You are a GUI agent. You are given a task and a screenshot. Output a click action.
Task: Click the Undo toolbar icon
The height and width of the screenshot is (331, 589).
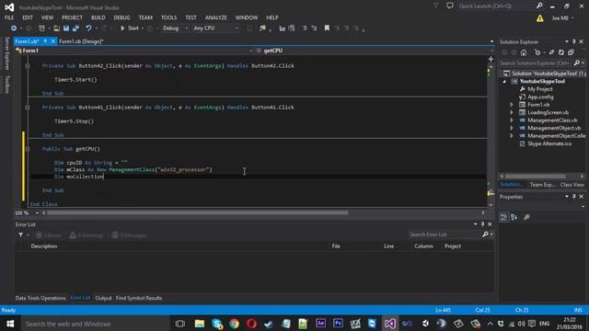[x=88, y=29]
